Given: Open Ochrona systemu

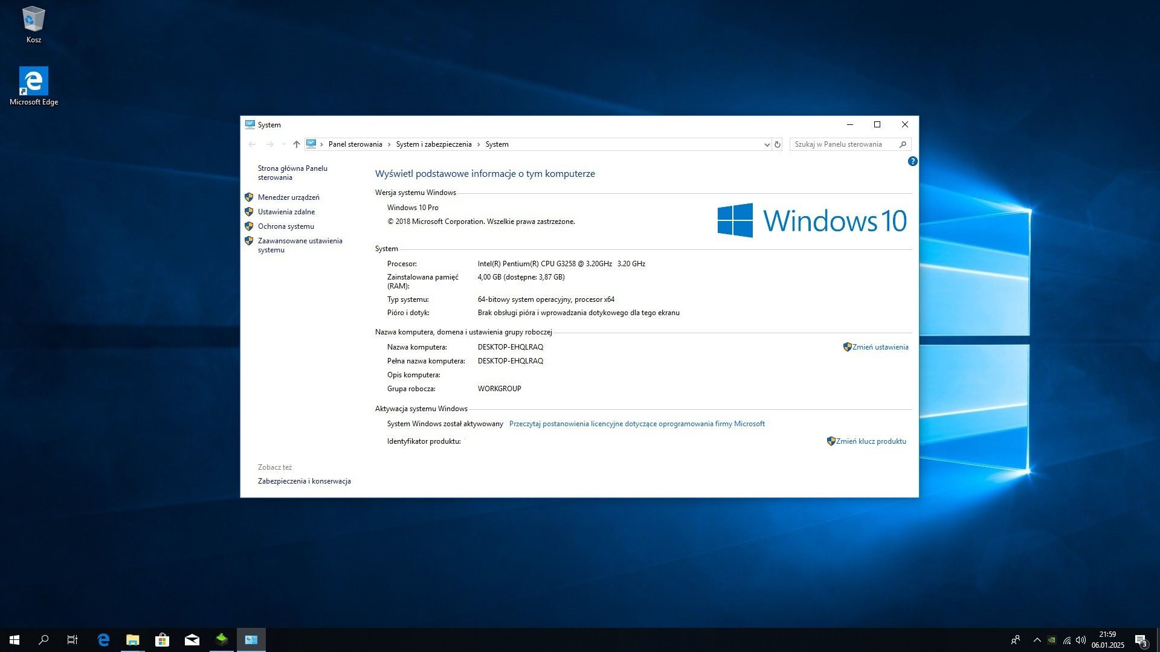Looking at the screenshot, I should pyautogui.click(x=286, y=226).
